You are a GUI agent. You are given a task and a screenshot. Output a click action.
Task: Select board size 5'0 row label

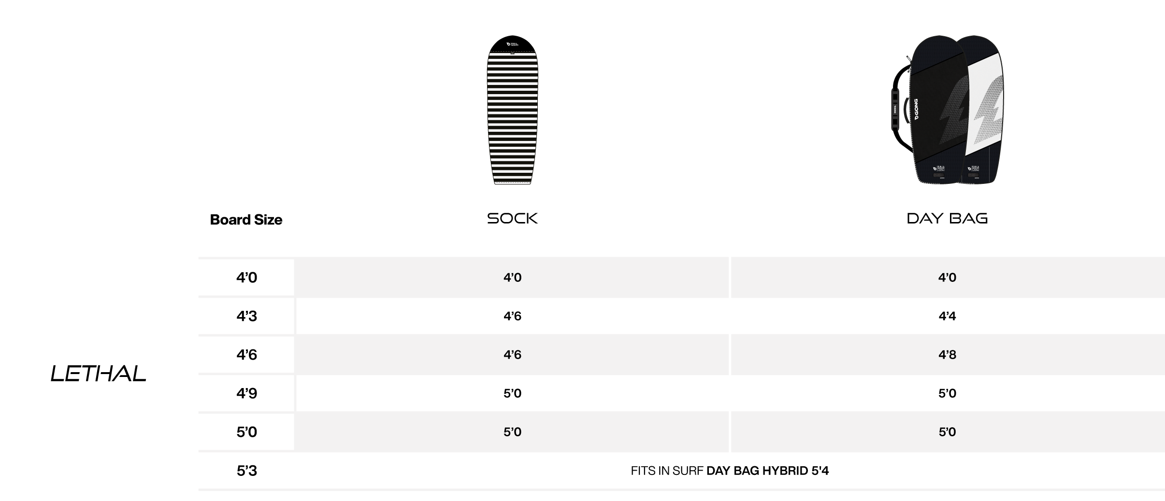246,432
